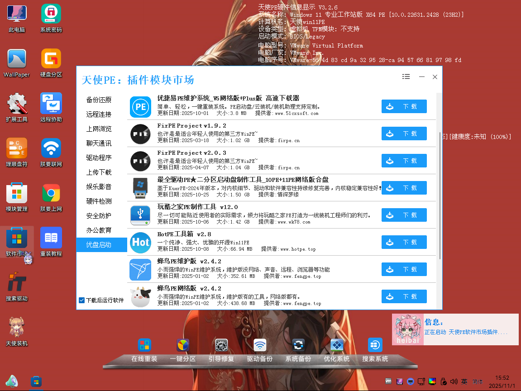Open the 系统密码 desktop icon
Viewport: 521px width, 391px height.
coord(51,14)
